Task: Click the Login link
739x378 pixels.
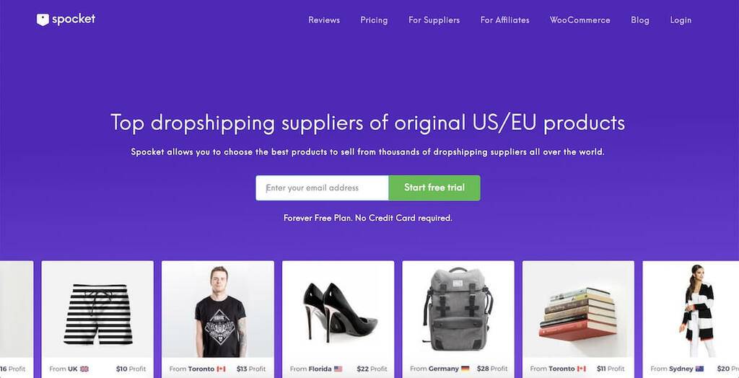Action: tap(681, 20)
